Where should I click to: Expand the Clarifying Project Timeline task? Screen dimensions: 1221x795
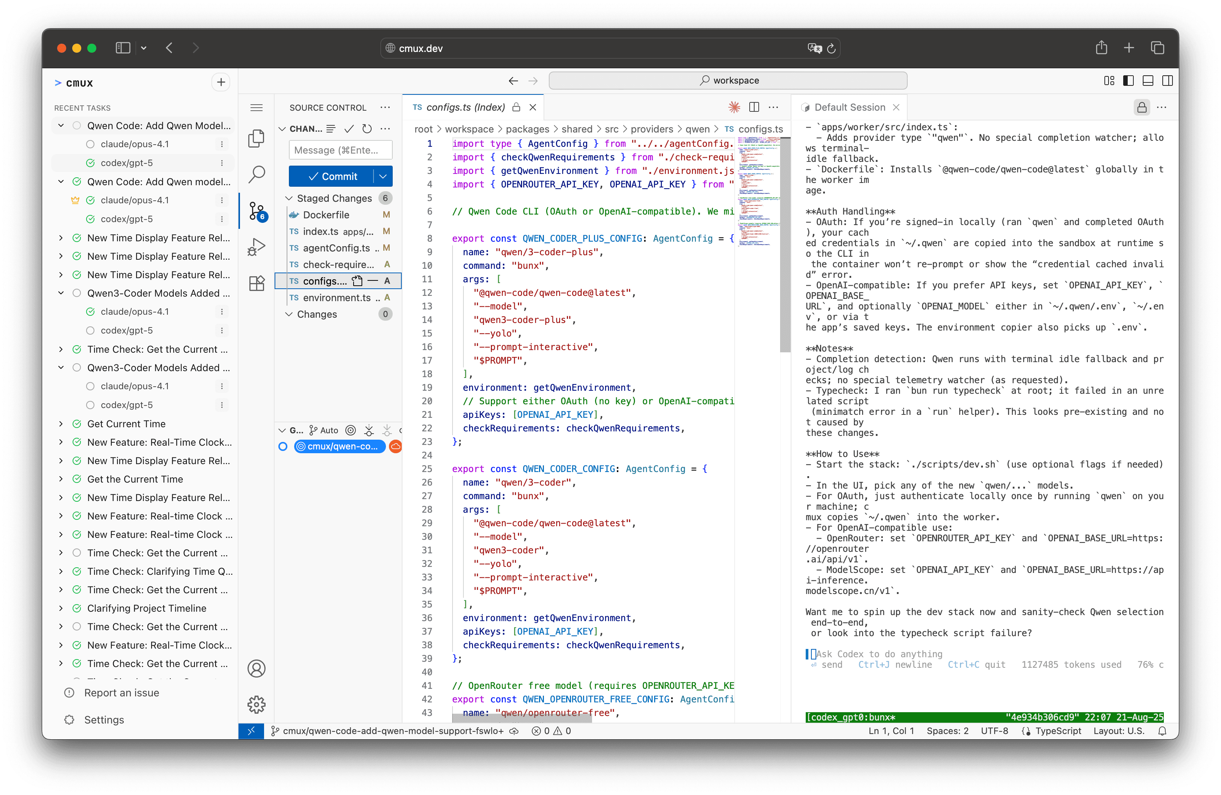pos(61,608)
